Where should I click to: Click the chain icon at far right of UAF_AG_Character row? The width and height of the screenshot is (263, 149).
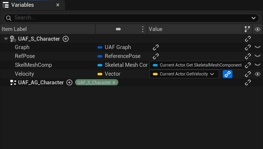tap(248, 82)
